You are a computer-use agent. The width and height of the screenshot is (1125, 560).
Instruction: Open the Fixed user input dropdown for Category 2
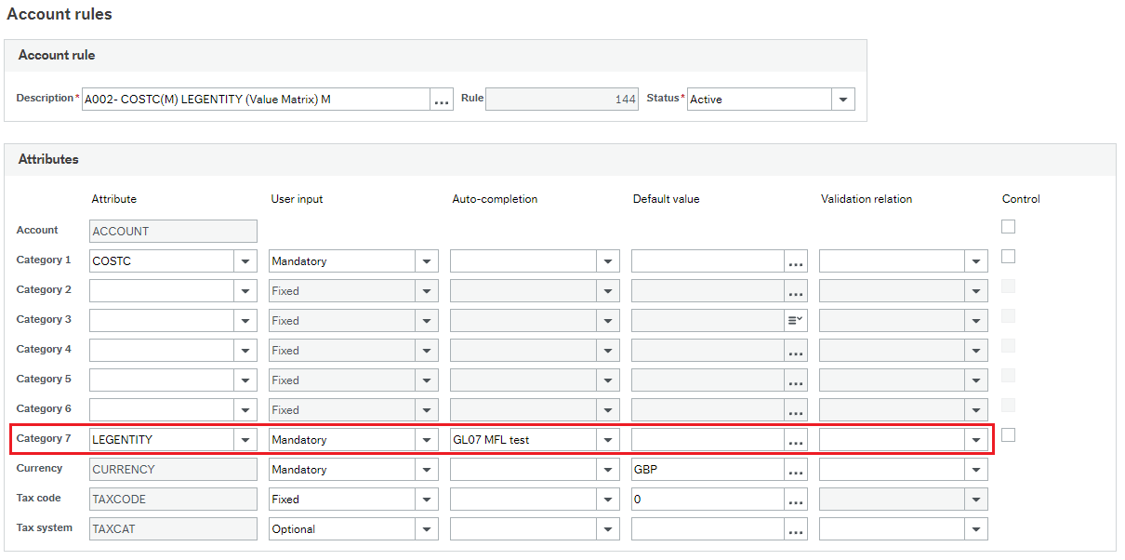tap(427, 290)
